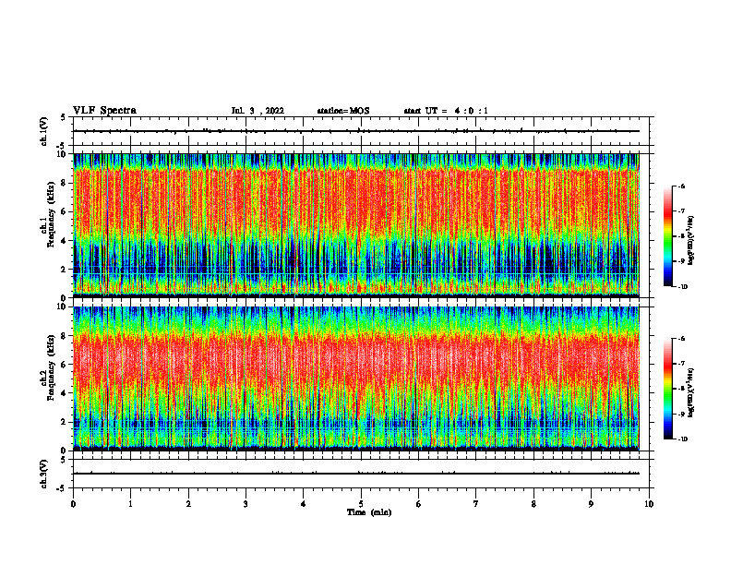This screenshot has height=565, width=731.
Task: Click the "ch.1(V)" waveform axis label
Action: coord(44,131)
